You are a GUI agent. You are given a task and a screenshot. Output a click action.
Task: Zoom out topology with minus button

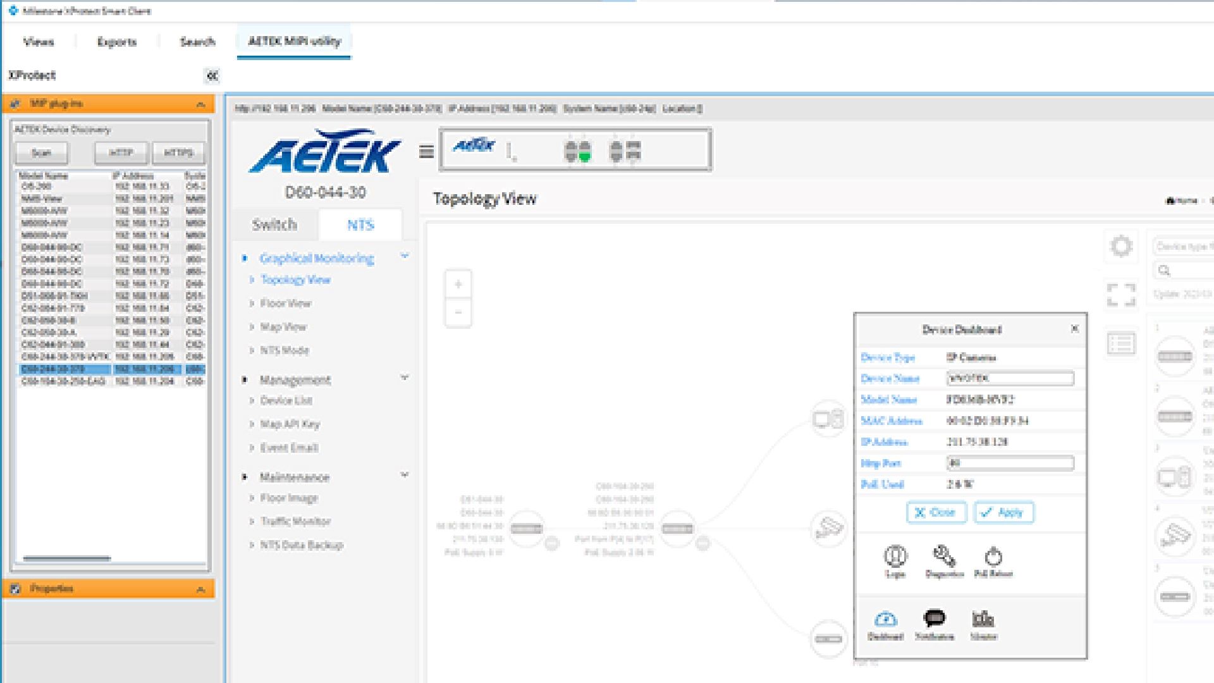coord(458,312)
